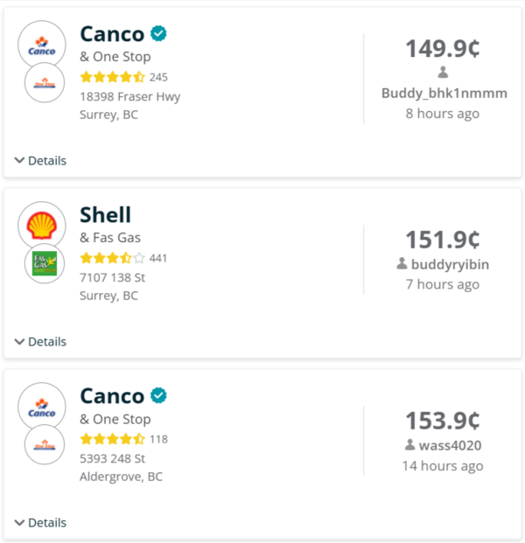This screenshot has width=525, height=543.
Task: Open the Shell station name link
Action: pos(105,215)
